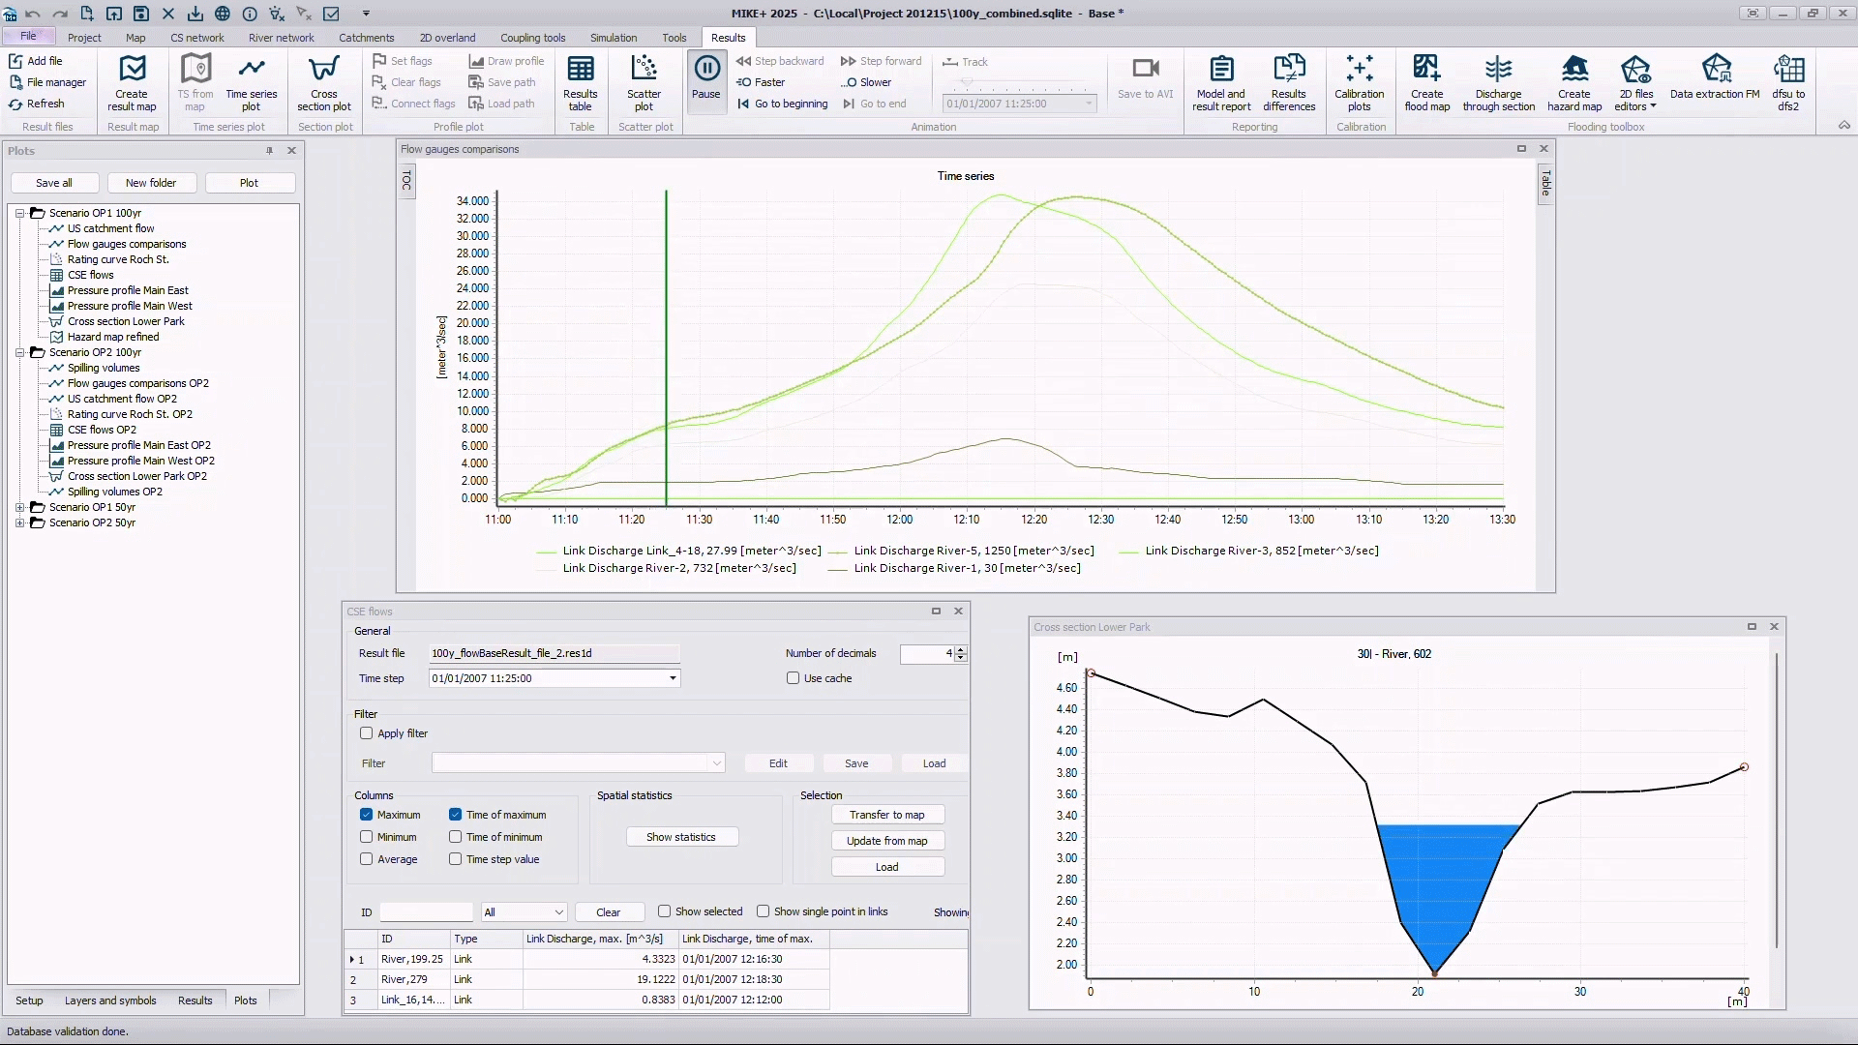1858x1045 pixels.
Task: Open the Time step dropdown
Action: 673,678
